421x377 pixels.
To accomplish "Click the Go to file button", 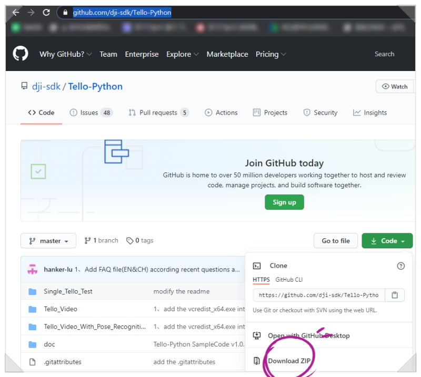I will (x=336, y=241).
